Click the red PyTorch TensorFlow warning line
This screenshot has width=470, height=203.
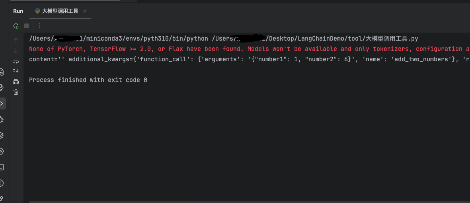(250, 49)
